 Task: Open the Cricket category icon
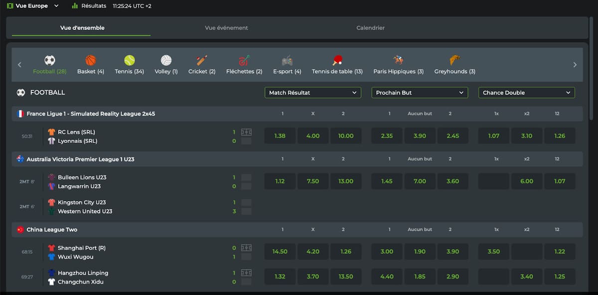pos(202,60)
